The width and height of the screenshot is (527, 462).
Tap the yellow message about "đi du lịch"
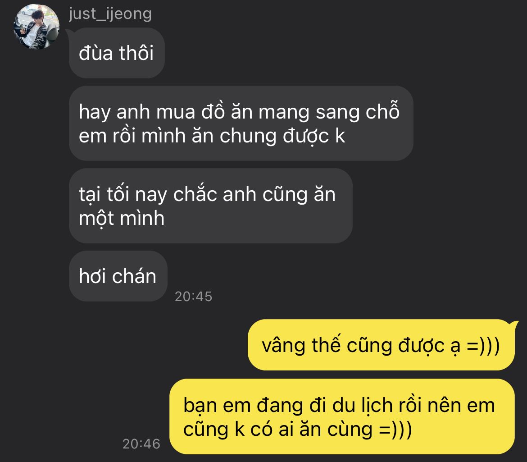[x=342, y=416]
